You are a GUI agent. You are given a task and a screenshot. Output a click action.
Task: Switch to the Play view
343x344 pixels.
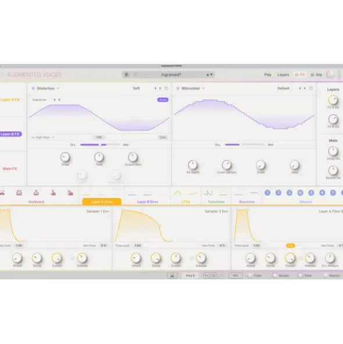click(x=267, y=75)
